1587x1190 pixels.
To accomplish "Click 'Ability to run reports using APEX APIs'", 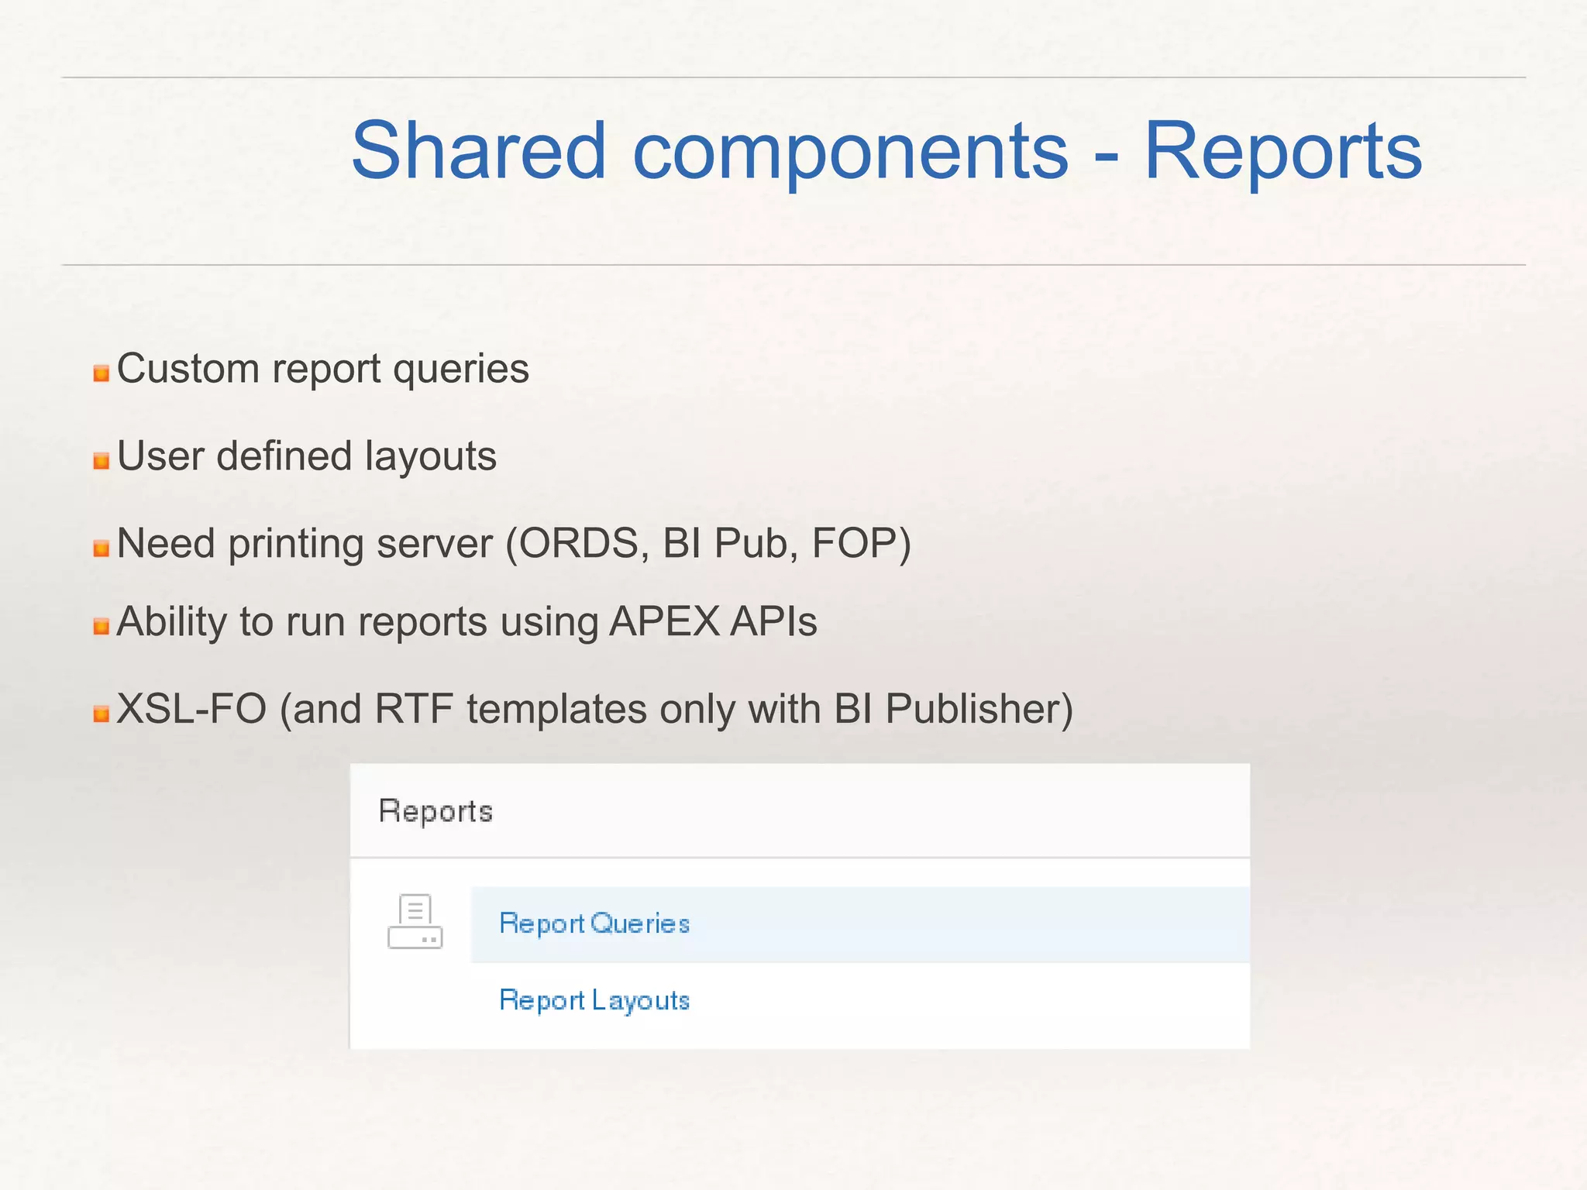I will pos(466,622).
